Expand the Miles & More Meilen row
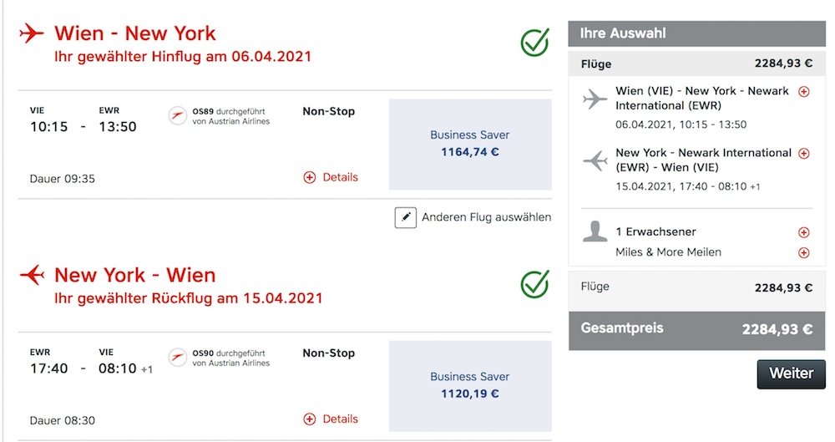This screenshot has height=442, width=835. point(803,252)
